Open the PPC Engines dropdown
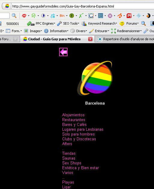This screenshot has width=154, height=189. tap(41, 23)
